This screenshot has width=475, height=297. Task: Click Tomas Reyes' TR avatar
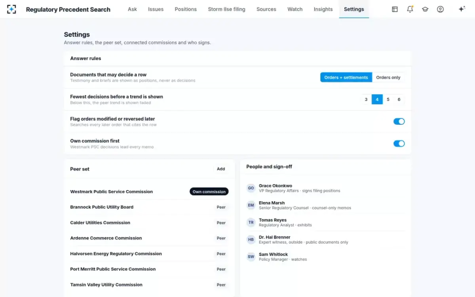(251, 223)
